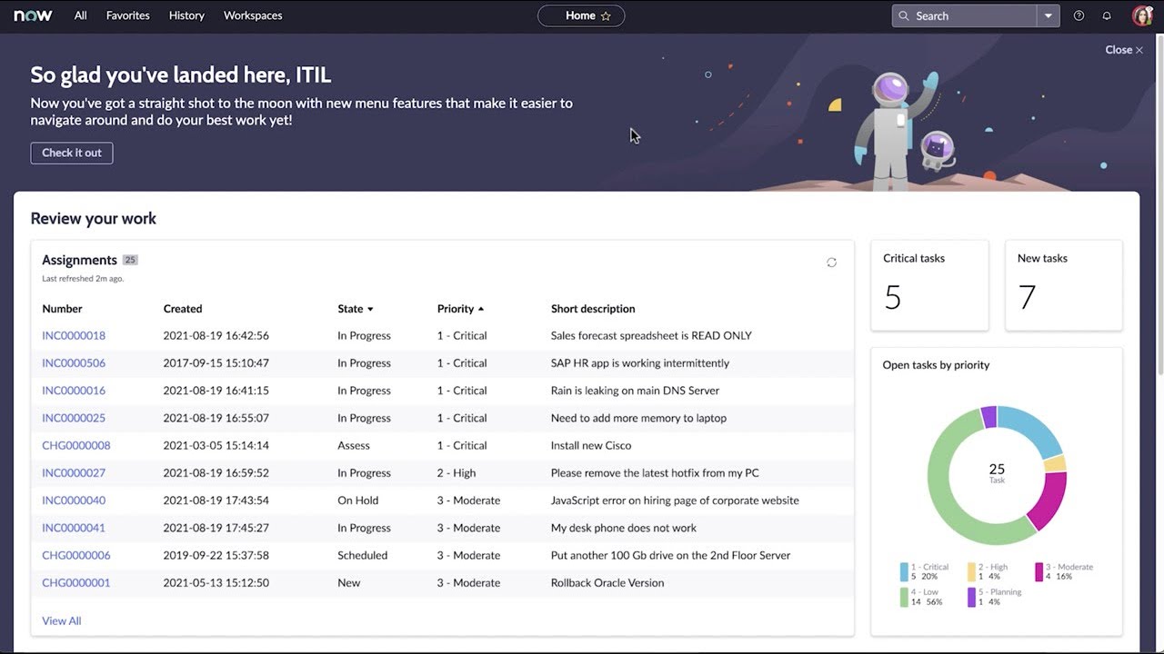Open change request CHG0000008
This screenshot has width=1164, height=654.
click(76, 445)
